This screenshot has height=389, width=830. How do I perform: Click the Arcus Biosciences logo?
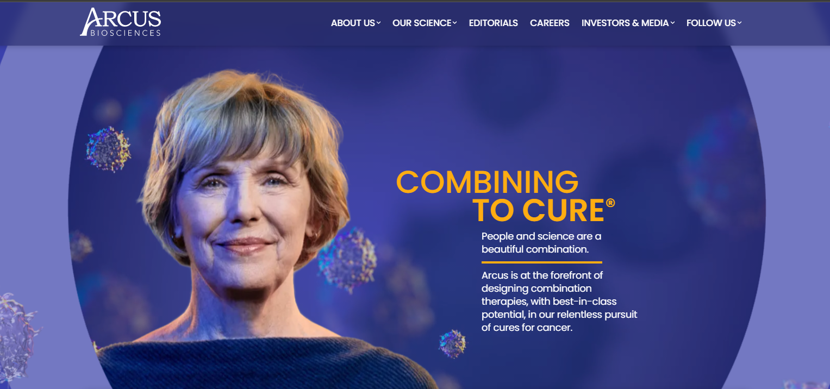click(x=121, y=22)
